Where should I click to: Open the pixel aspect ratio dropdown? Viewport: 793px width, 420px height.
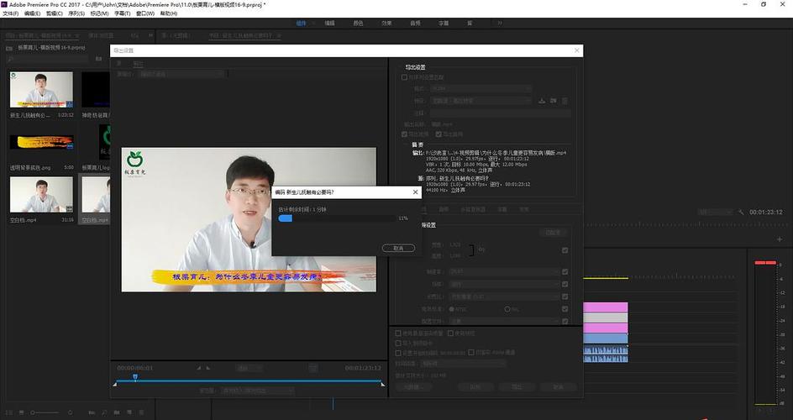click(505, 297)
